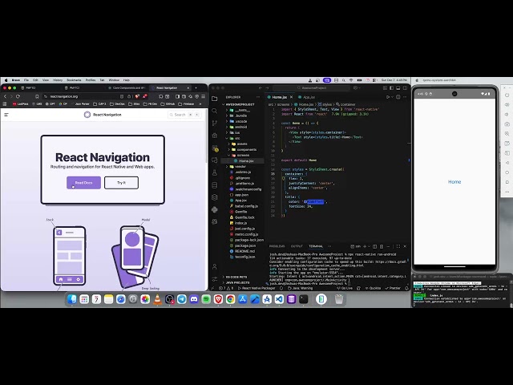Toggle the VS Code primary sidebar layout
The width and height of the screenshot is (513, 385).
pyautogui.click(x=392, y=87)
